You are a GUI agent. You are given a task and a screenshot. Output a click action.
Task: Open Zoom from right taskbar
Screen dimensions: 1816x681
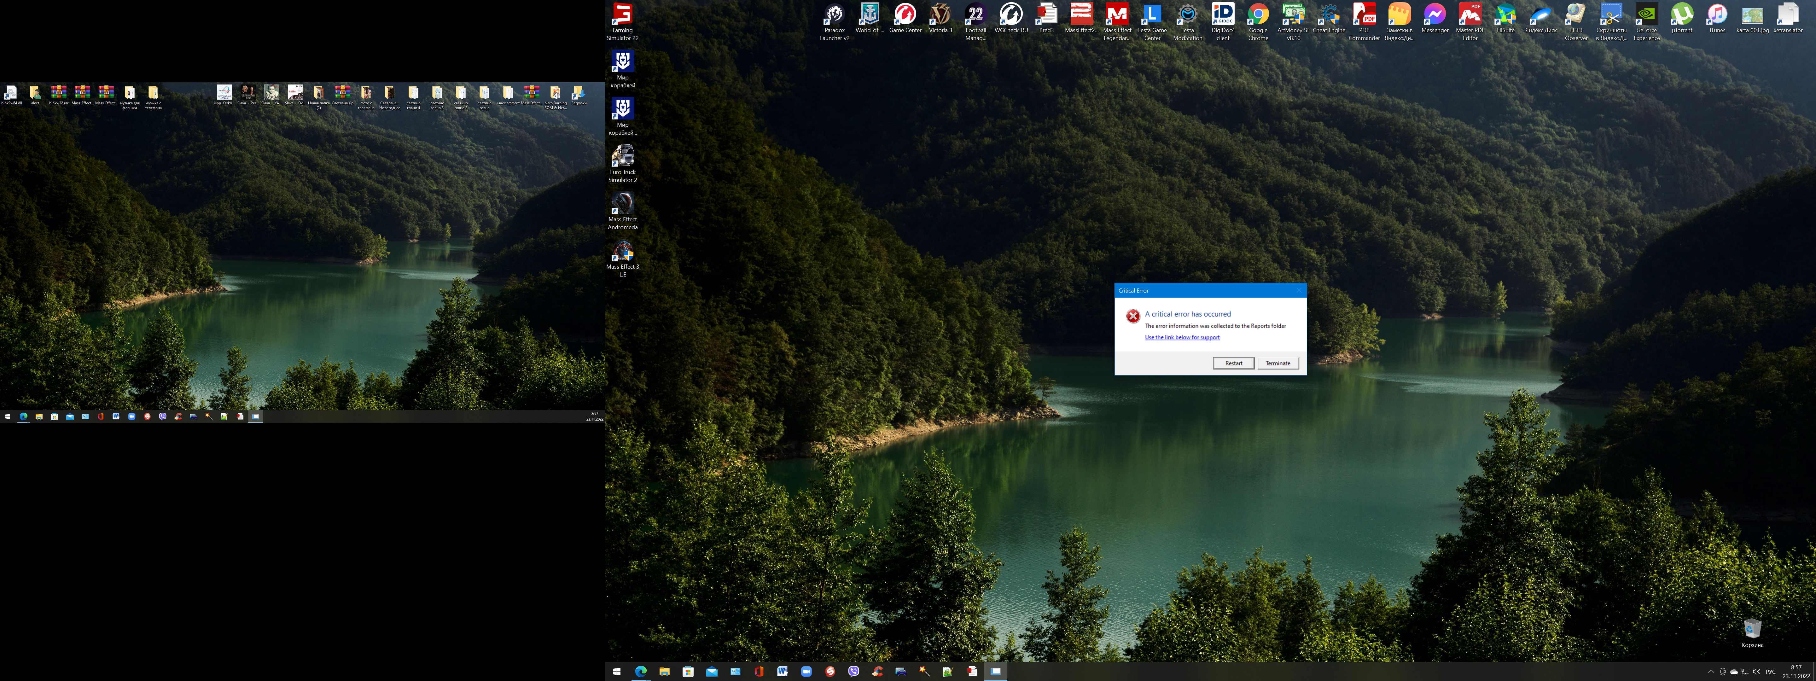(806, 672)
